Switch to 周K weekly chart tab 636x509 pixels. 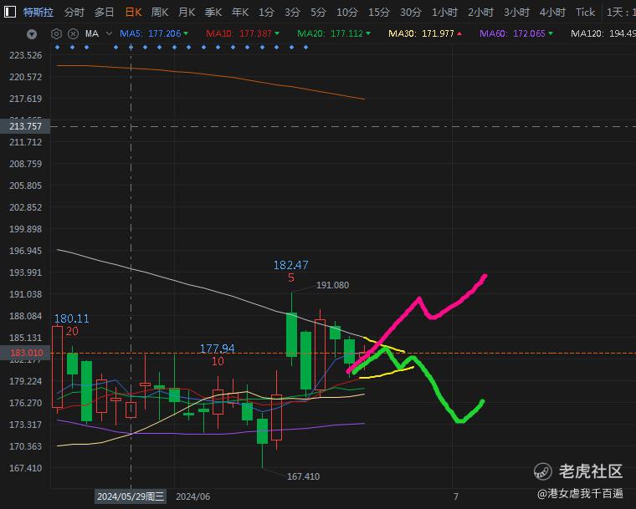(x=159, y=13)
